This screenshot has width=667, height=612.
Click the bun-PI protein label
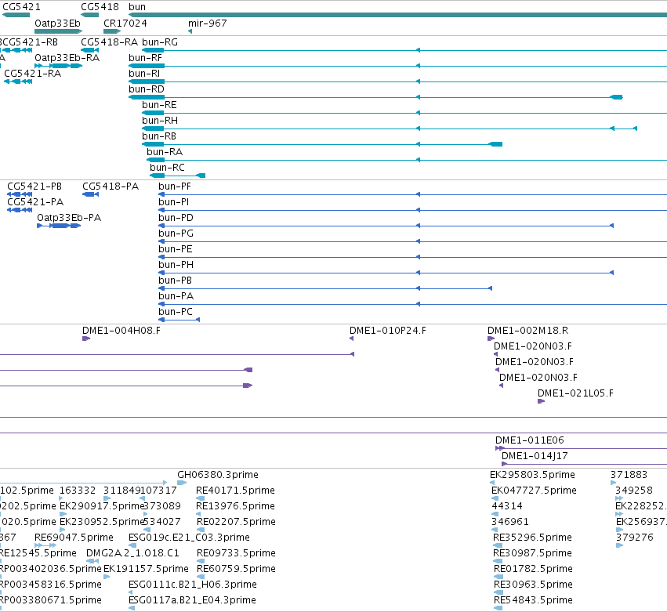point(173,202)
